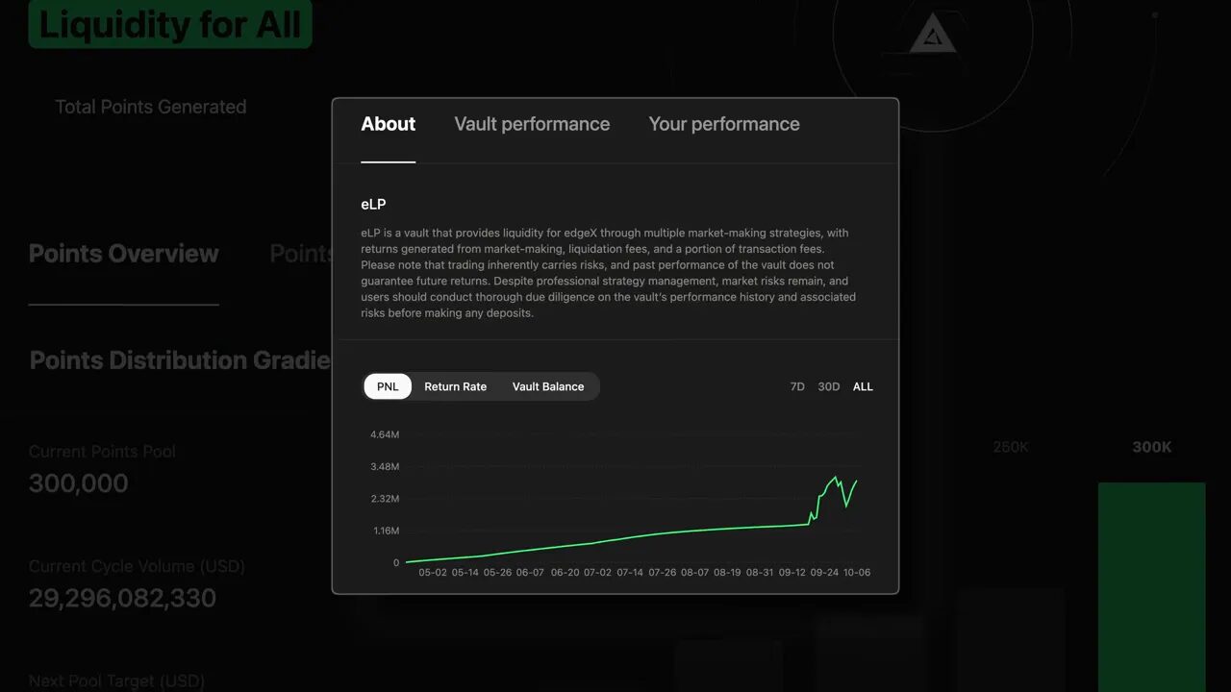Click the Liquidity for All banner

coord(170,24)
